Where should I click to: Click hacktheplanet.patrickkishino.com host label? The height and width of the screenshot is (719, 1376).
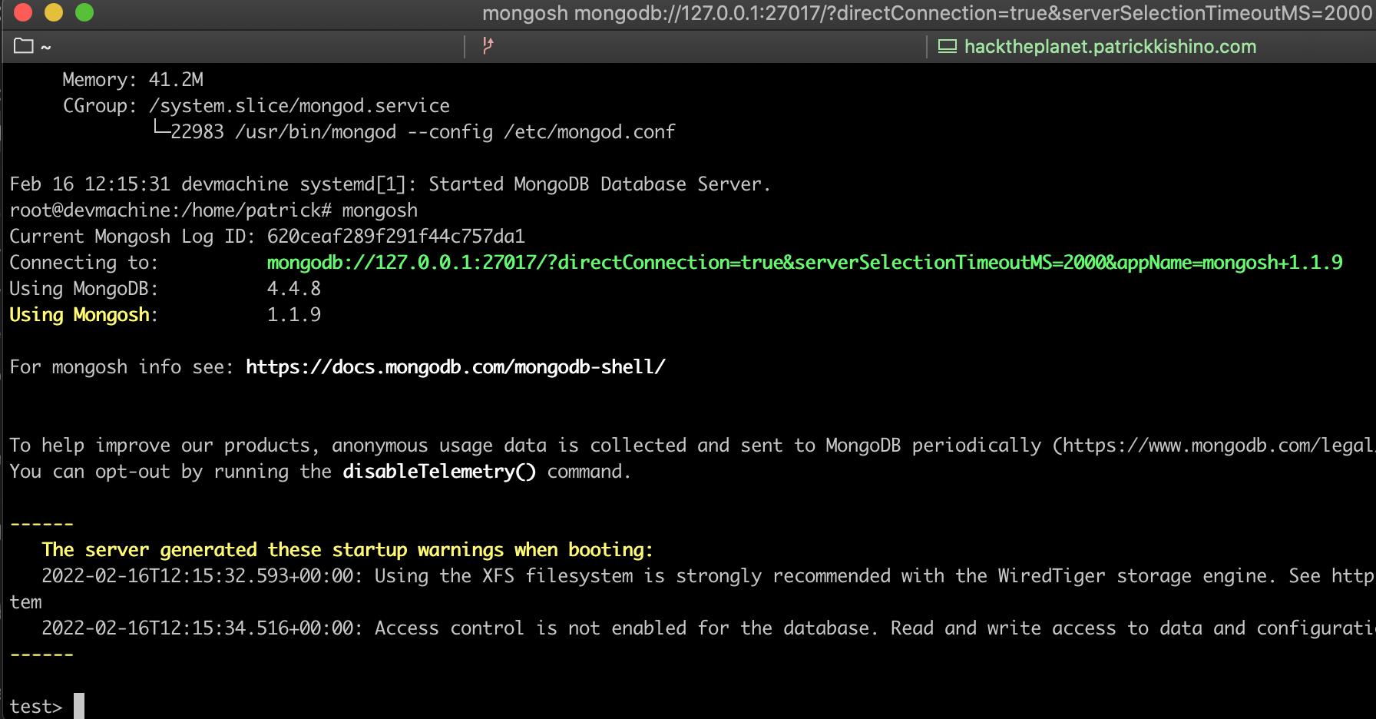point(1110,46)
